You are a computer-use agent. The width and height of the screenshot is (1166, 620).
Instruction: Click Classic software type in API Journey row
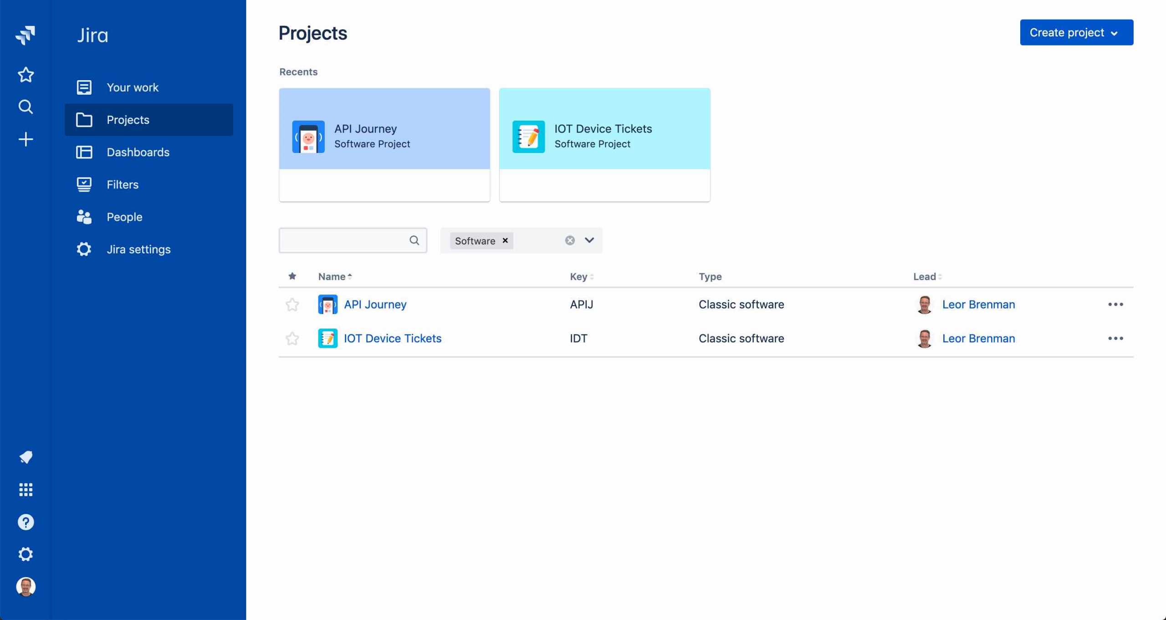point(741,305)
